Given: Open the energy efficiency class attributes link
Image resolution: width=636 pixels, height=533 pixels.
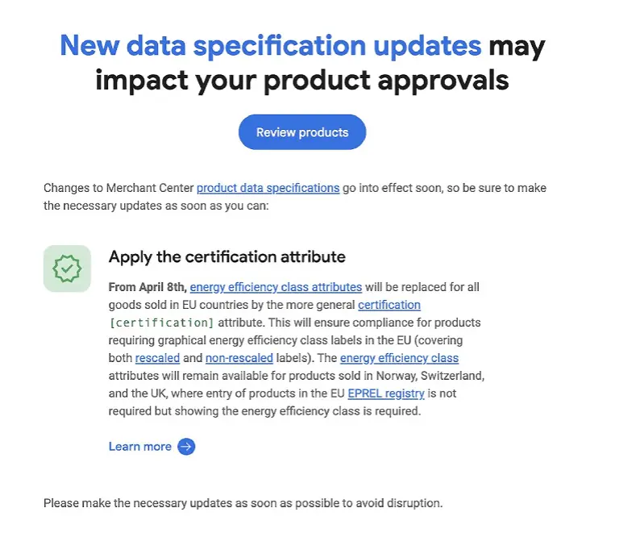Looking at the screenshot, I should click(276, 287).
